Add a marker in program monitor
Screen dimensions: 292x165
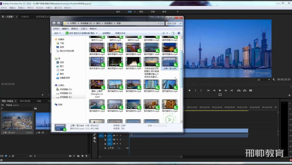[189, 90]
